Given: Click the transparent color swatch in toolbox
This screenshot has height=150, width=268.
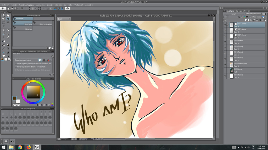Looking at the screenshot, I should tap(9, 59).
